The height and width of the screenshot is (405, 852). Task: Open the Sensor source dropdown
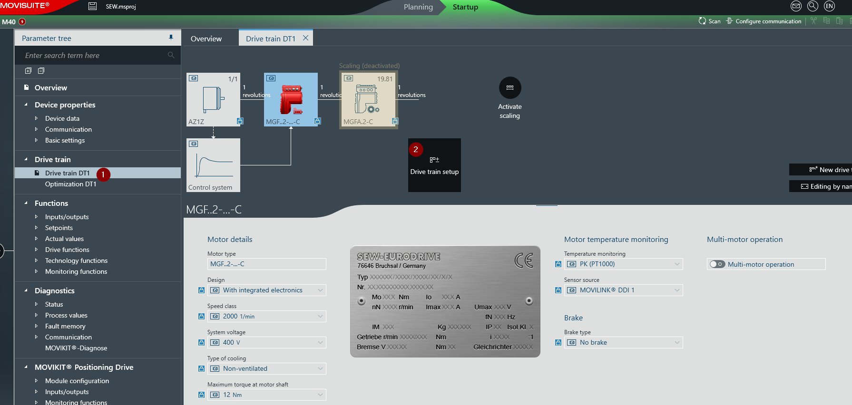tap(624, 290)
